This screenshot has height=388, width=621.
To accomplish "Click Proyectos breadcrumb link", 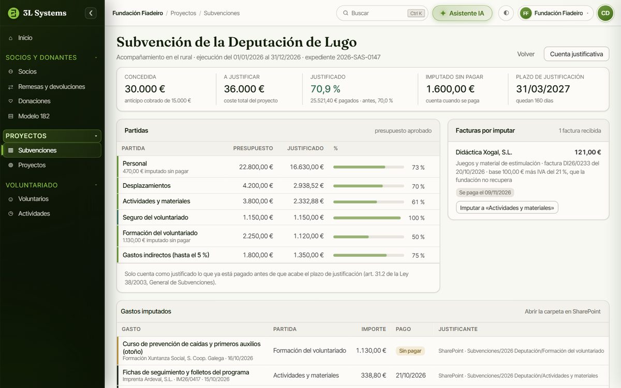I will pyautogui.click(x=183, y=13).
